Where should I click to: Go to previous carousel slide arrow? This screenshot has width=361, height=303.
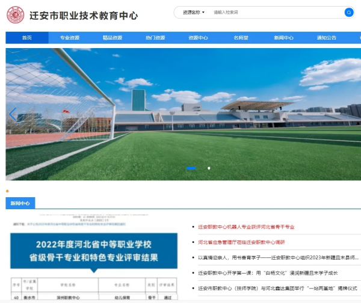click(13, 114)
